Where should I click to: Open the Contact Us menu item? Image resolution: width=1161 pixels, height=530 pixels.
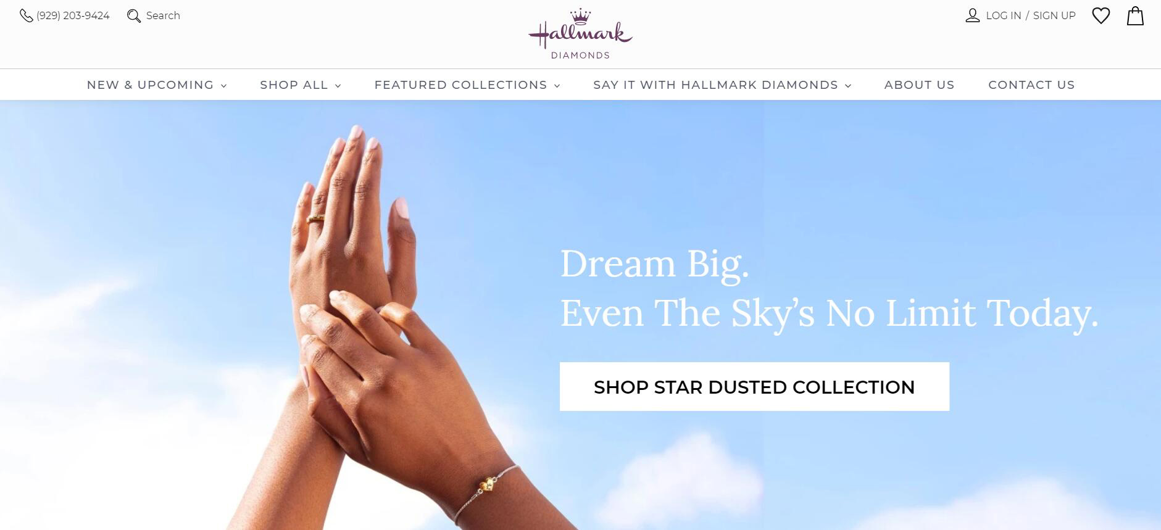click(x=1031, y=85)
